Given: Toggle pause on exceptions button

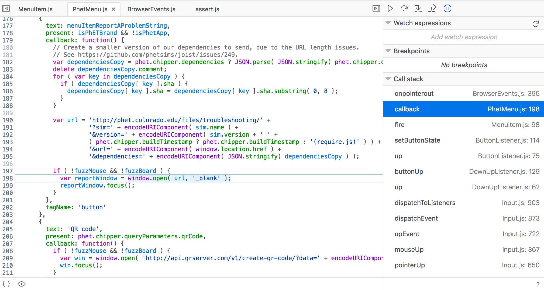Looking at the screenshot, I should [x=447, y=9].
